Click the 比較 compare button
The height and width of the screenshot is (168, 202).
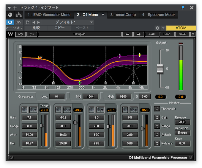(36, 28)
